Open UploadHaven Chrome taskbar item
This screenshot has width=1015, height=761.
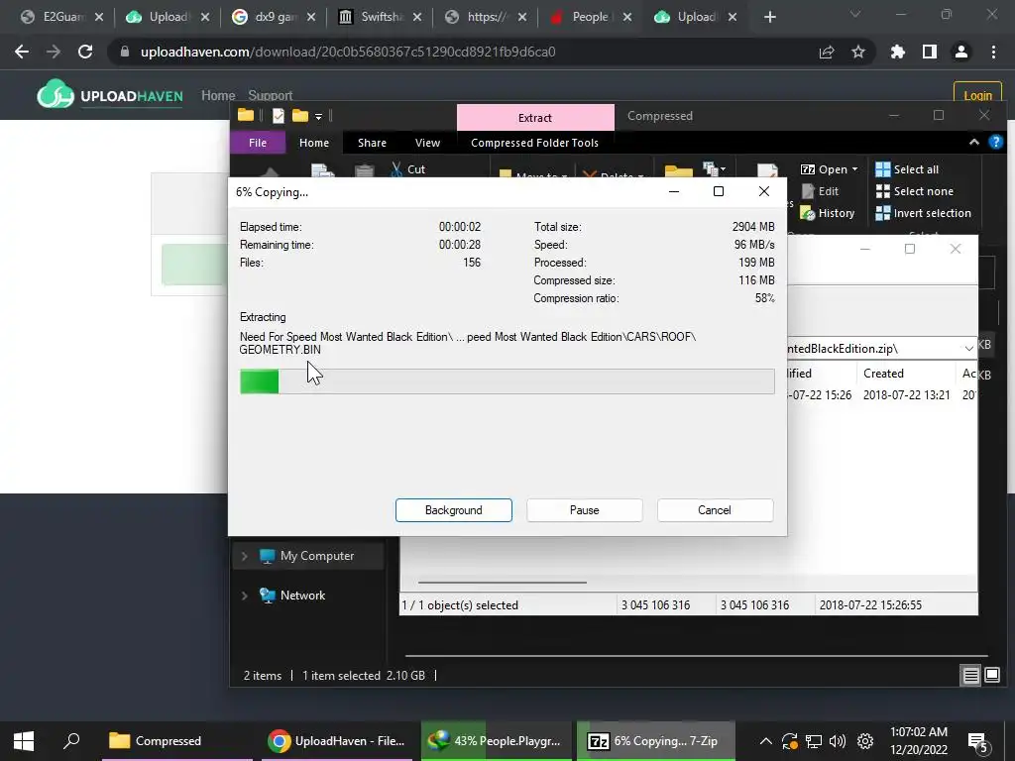337,741
